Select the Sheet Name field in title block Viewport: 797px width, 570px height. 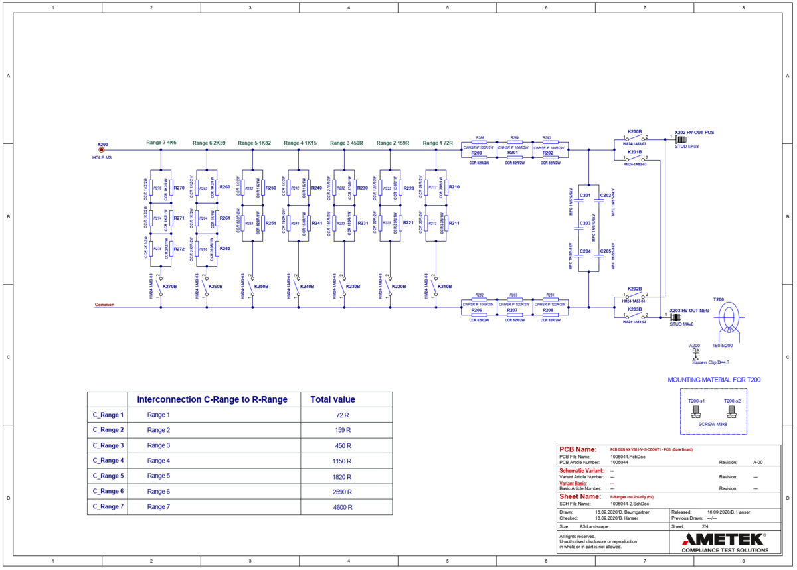[580, 496]
